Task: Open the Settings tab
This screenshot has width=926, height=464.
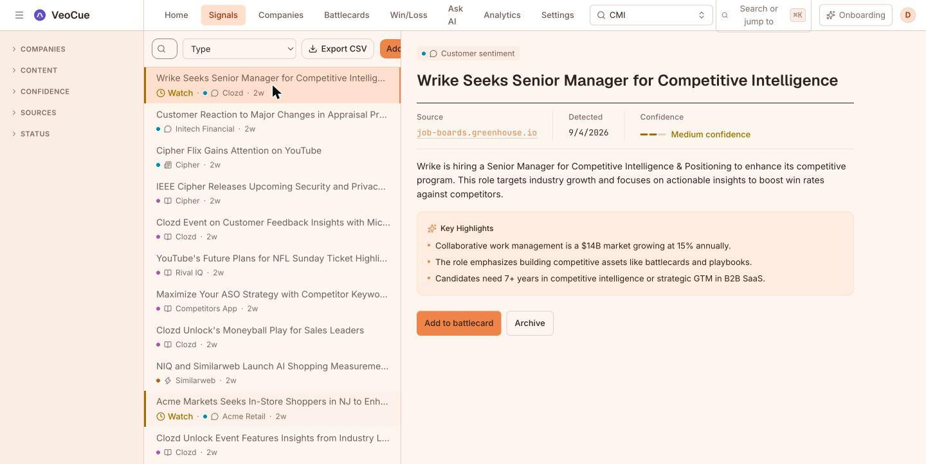Action: click(x=558, y=15)
